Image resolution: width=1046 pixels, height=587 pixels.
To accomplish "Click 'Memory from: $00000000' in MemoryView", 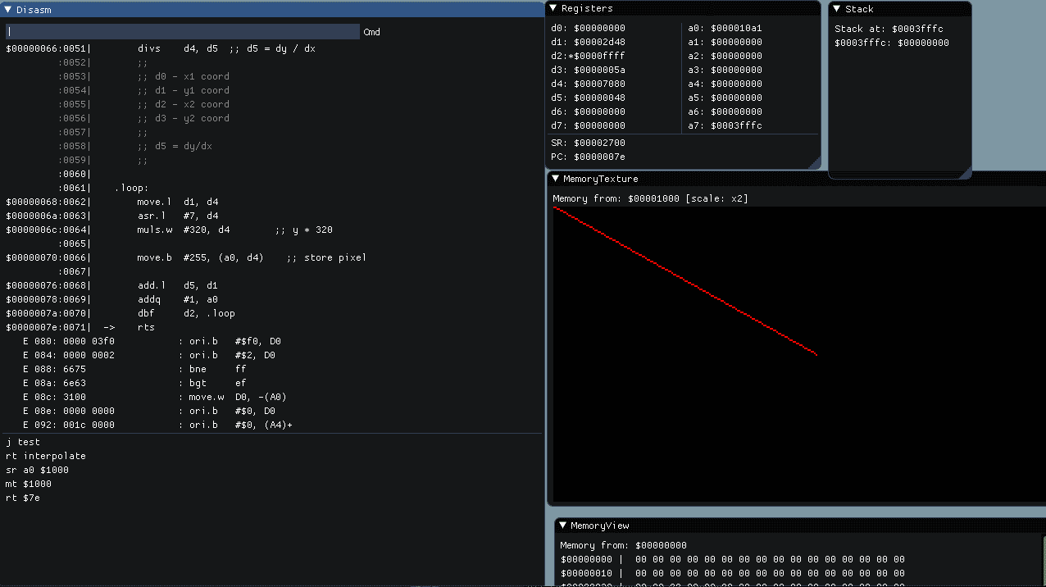I will pos(624,545).
